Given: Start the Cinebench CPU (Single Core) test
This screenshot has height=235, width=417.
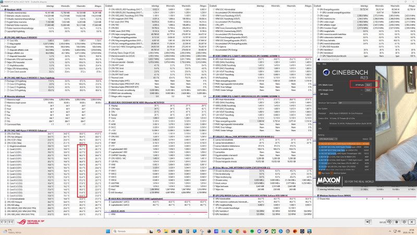Looking at the screenshot, I should pyautogui.click(x=369, y=90).
